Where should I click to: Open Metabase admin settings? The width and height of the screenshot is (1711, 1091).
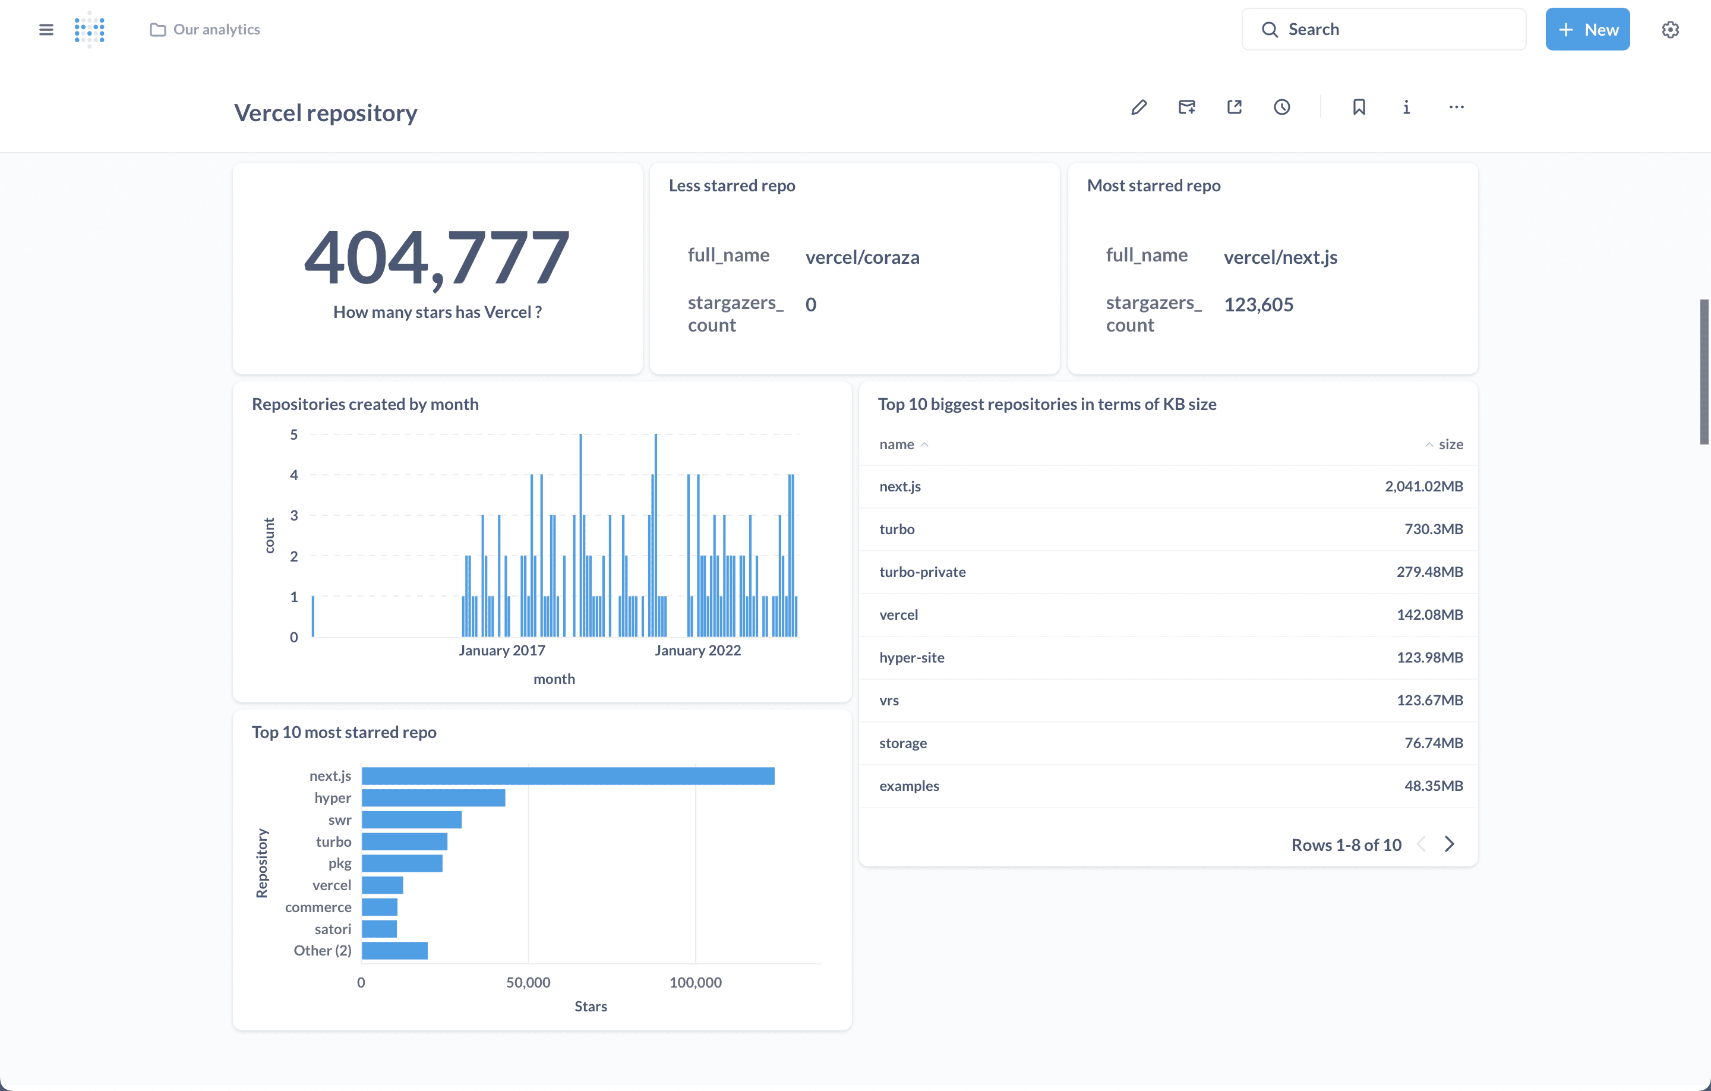pos(1671,29)
